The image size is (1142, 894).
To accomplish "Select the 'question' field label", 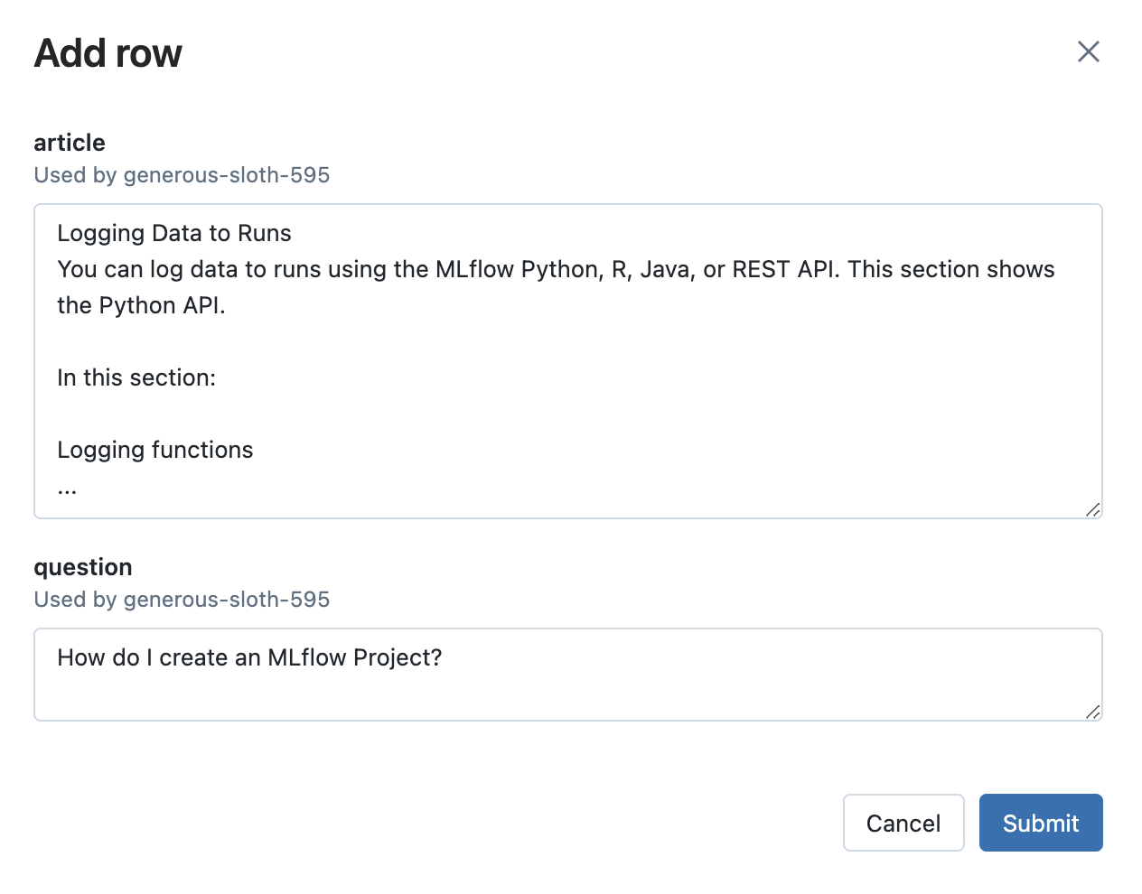I will pos(83,567).
